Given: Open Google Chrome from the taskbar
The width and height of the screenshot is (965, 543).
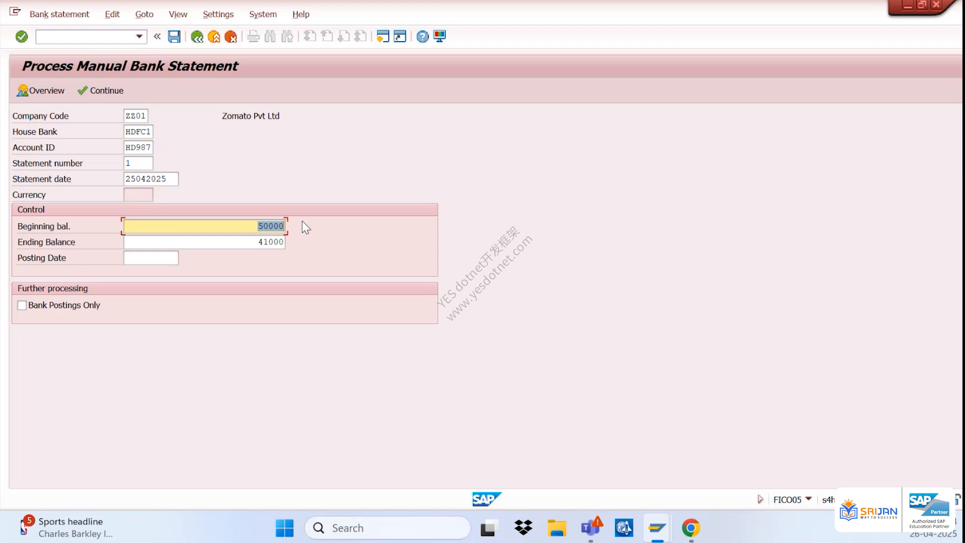Looking at the screenshot, I should (691, 528).
